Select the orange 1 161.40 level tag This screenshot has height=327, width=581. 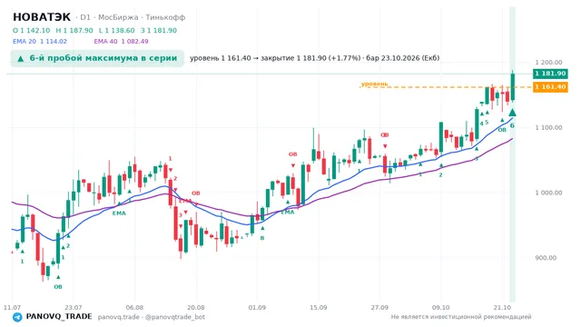[550, 87]
